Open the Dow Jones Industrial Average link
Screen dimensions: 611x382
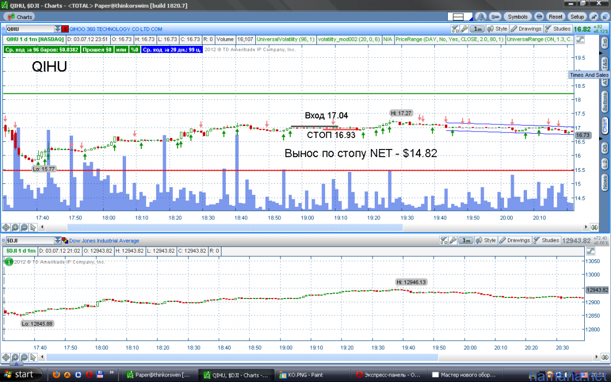point(104,241)
